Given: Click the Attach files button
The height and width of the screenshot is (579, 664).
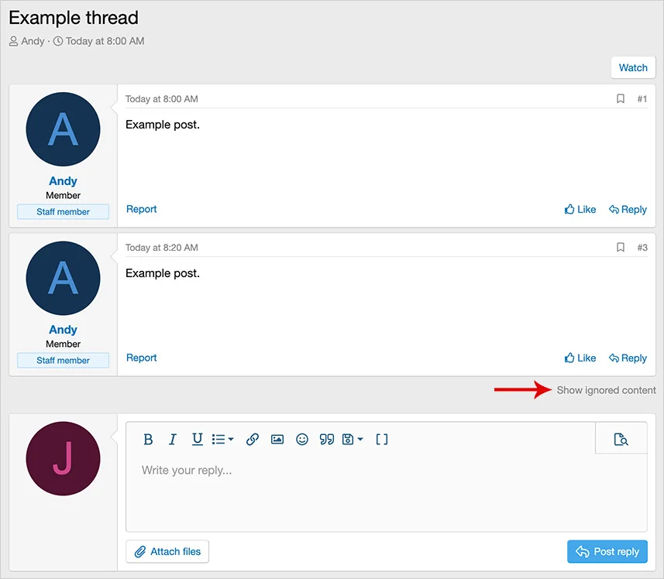Looking at the screenshot, I should pyautogui.click(x=167, y=551).
